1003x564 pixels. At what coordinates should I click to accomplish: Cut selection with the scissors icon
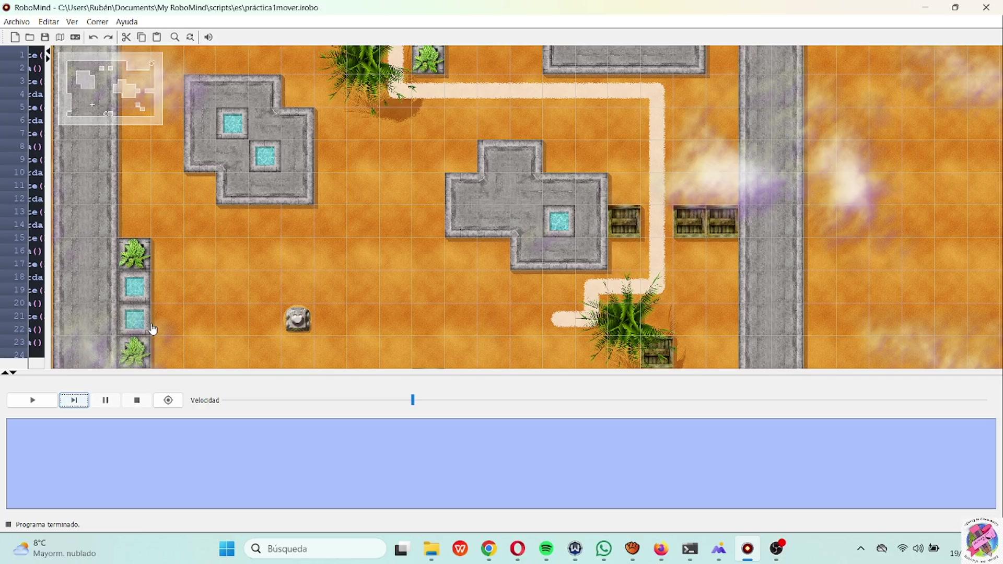[x=126, y=37]
